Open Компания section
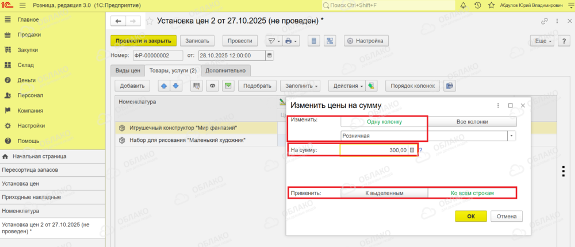Viewport: 575px width, 247px height. (x=30, y=110)
